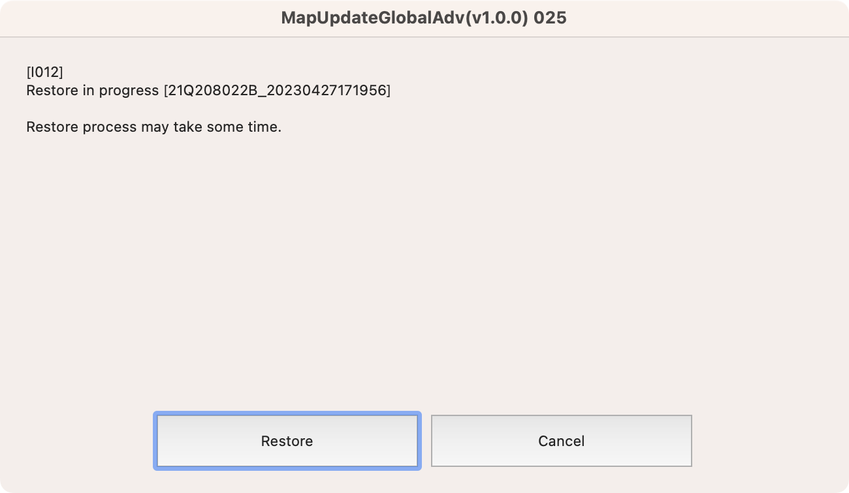This screenshot has height=493, width=849.
Task: Click backup ID 21Q208022B_20230427171956
Action: [x=277, y=91]
